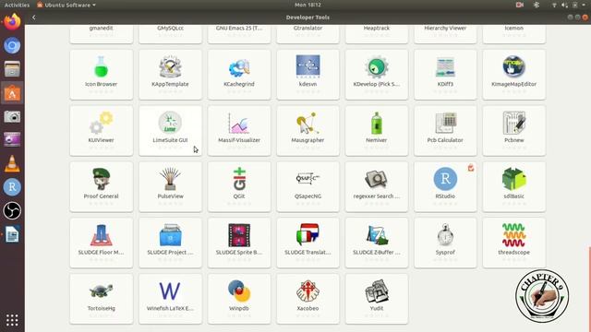The width and height of the screenshot is (591, 332).
Task: Open the Winefish LaTeX Editor tile
Action: (x=170, y=299)
